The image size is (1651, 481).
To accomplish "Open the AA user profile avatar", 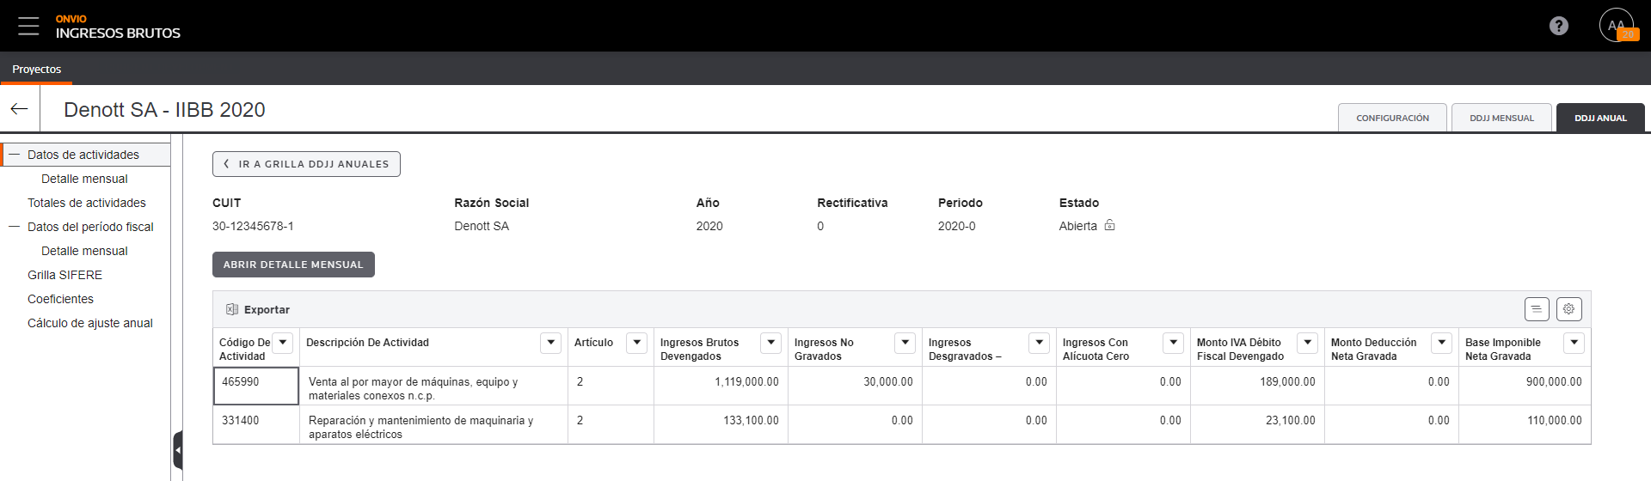I will click(1617, 25).
